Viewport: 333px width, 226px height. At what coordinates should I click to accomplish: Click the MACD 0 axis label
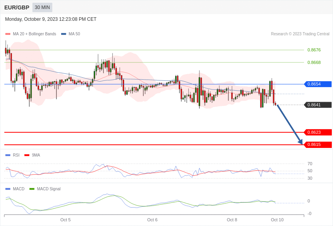tap(309, 201)
